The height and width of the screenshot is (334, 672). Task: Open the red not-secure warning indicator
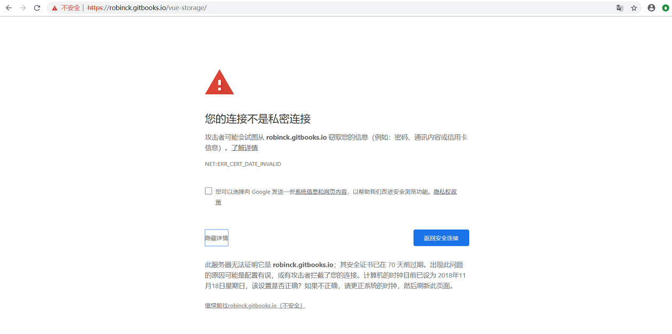point(54,8)
